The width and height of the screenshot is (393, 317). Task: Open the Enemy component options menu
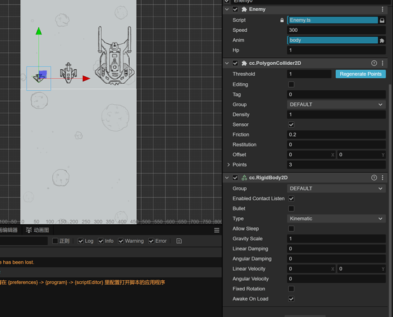[382, 10]
